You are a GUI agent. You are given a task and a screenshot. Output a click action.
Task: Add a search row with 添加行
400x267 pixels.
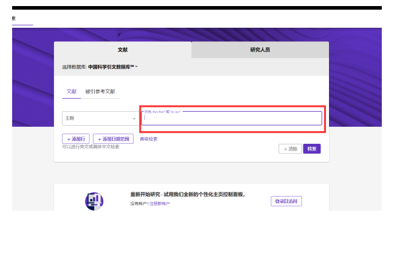pyautogui.click(x=76, y=139)
